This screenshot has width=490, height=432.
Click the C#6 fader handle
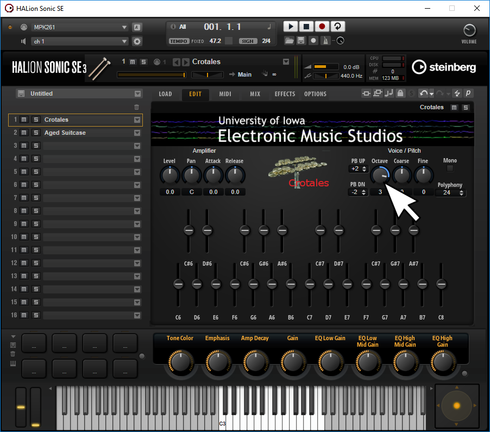pos(189,230)
